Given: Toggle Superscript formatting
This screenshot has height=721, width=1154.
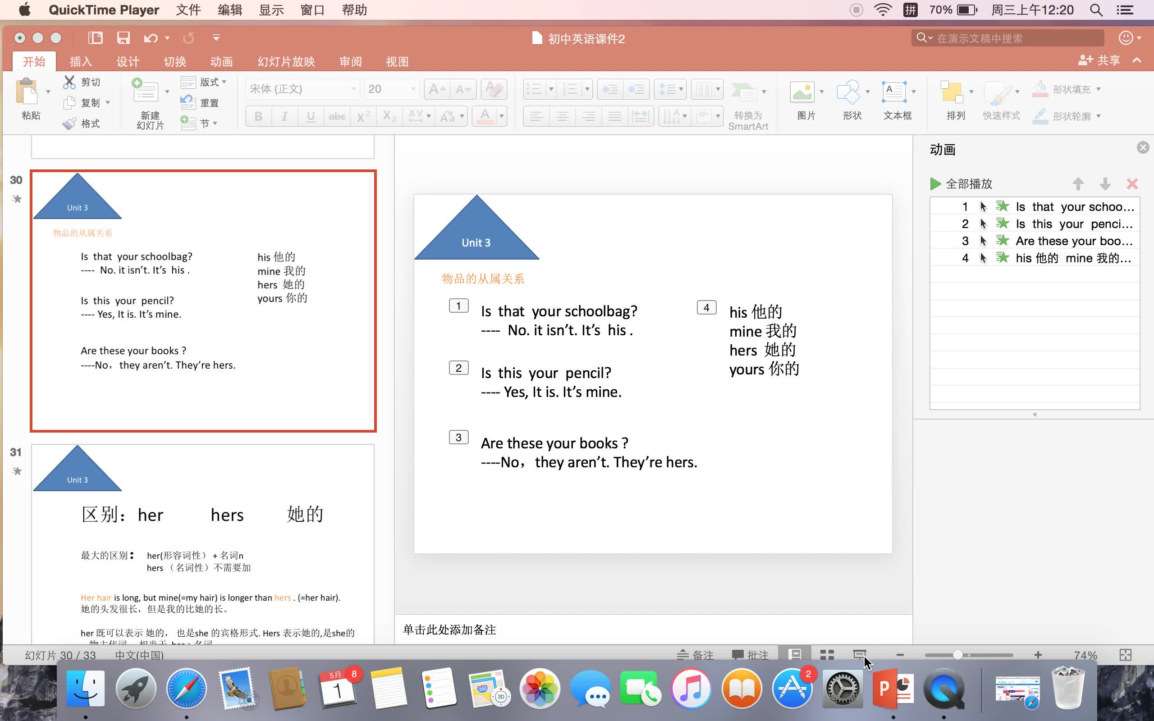Looking at the screenshot, I should pos(363,116).
